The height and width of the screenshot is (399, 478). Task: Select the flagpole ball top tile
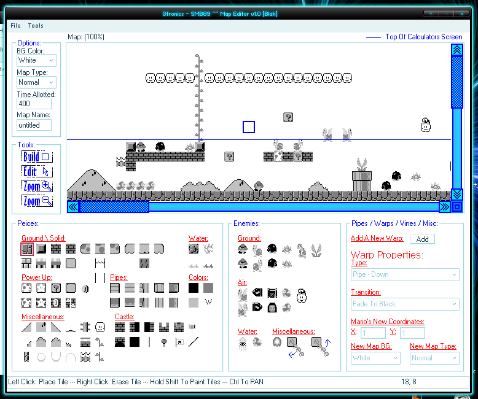click(x=164, y=343)
